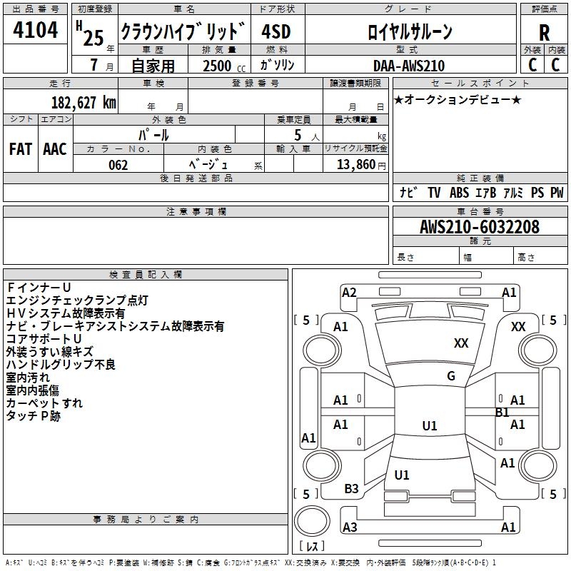Select the B1 damage mark on diagram
This screenshot has height=571, width=571.
tap(502, 413)
